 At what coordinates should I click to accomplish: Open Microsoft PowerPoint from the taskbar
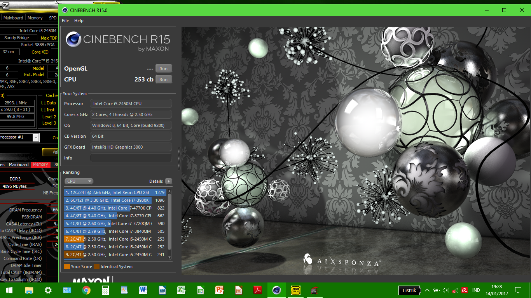(219, 290)
